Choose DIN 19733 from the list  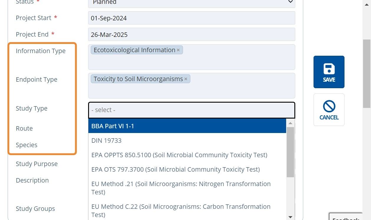pos(187,140)
